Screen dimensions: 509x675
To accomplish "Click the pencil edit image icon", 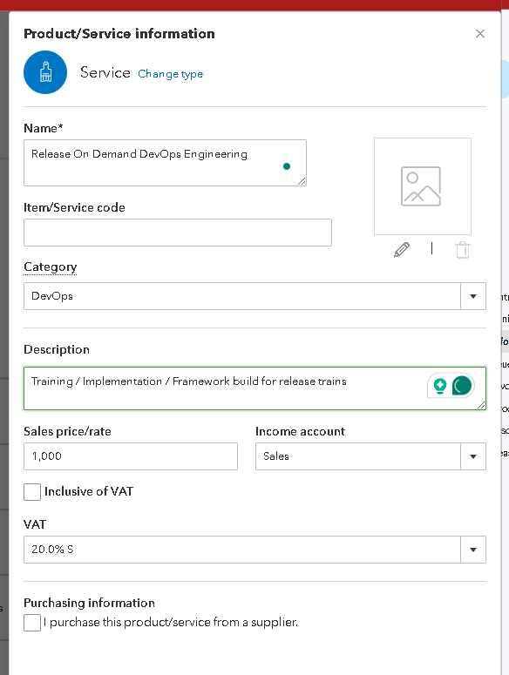I will [401, 250].
